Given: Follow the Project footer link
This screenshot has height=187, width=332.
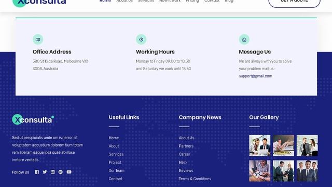Looking at the screenshot, I should (115, 163).
